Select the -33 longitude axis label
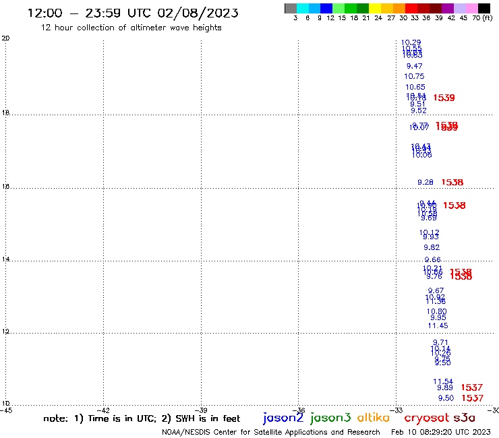The image size is (499, 438). tap(397, 410)
